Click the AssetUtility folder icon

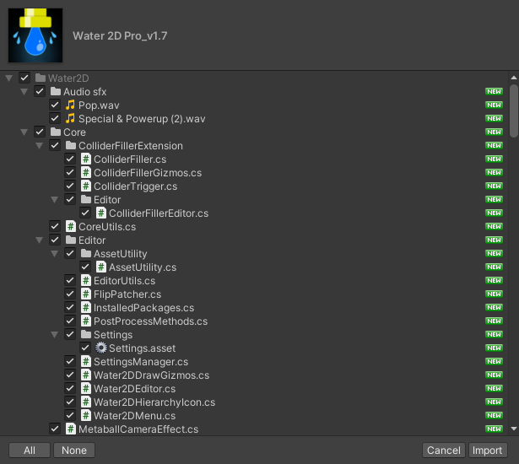click(86, 253)
